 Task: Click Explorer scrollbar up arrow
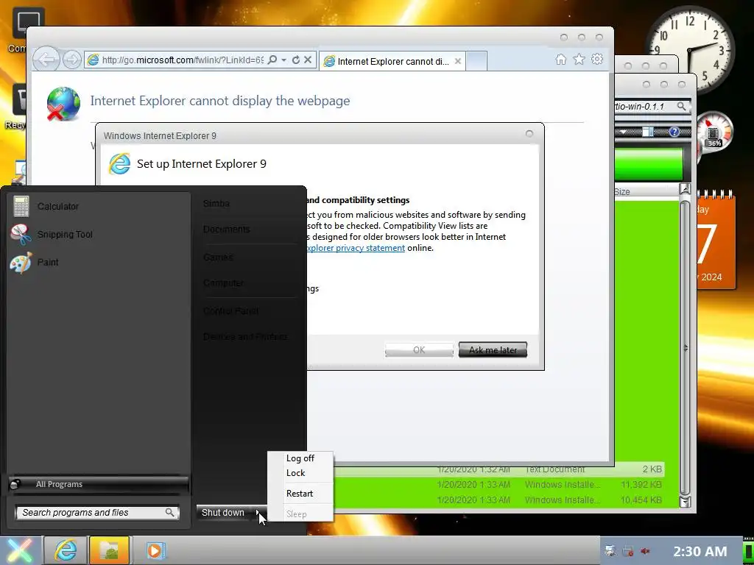(x=684, y=189)
